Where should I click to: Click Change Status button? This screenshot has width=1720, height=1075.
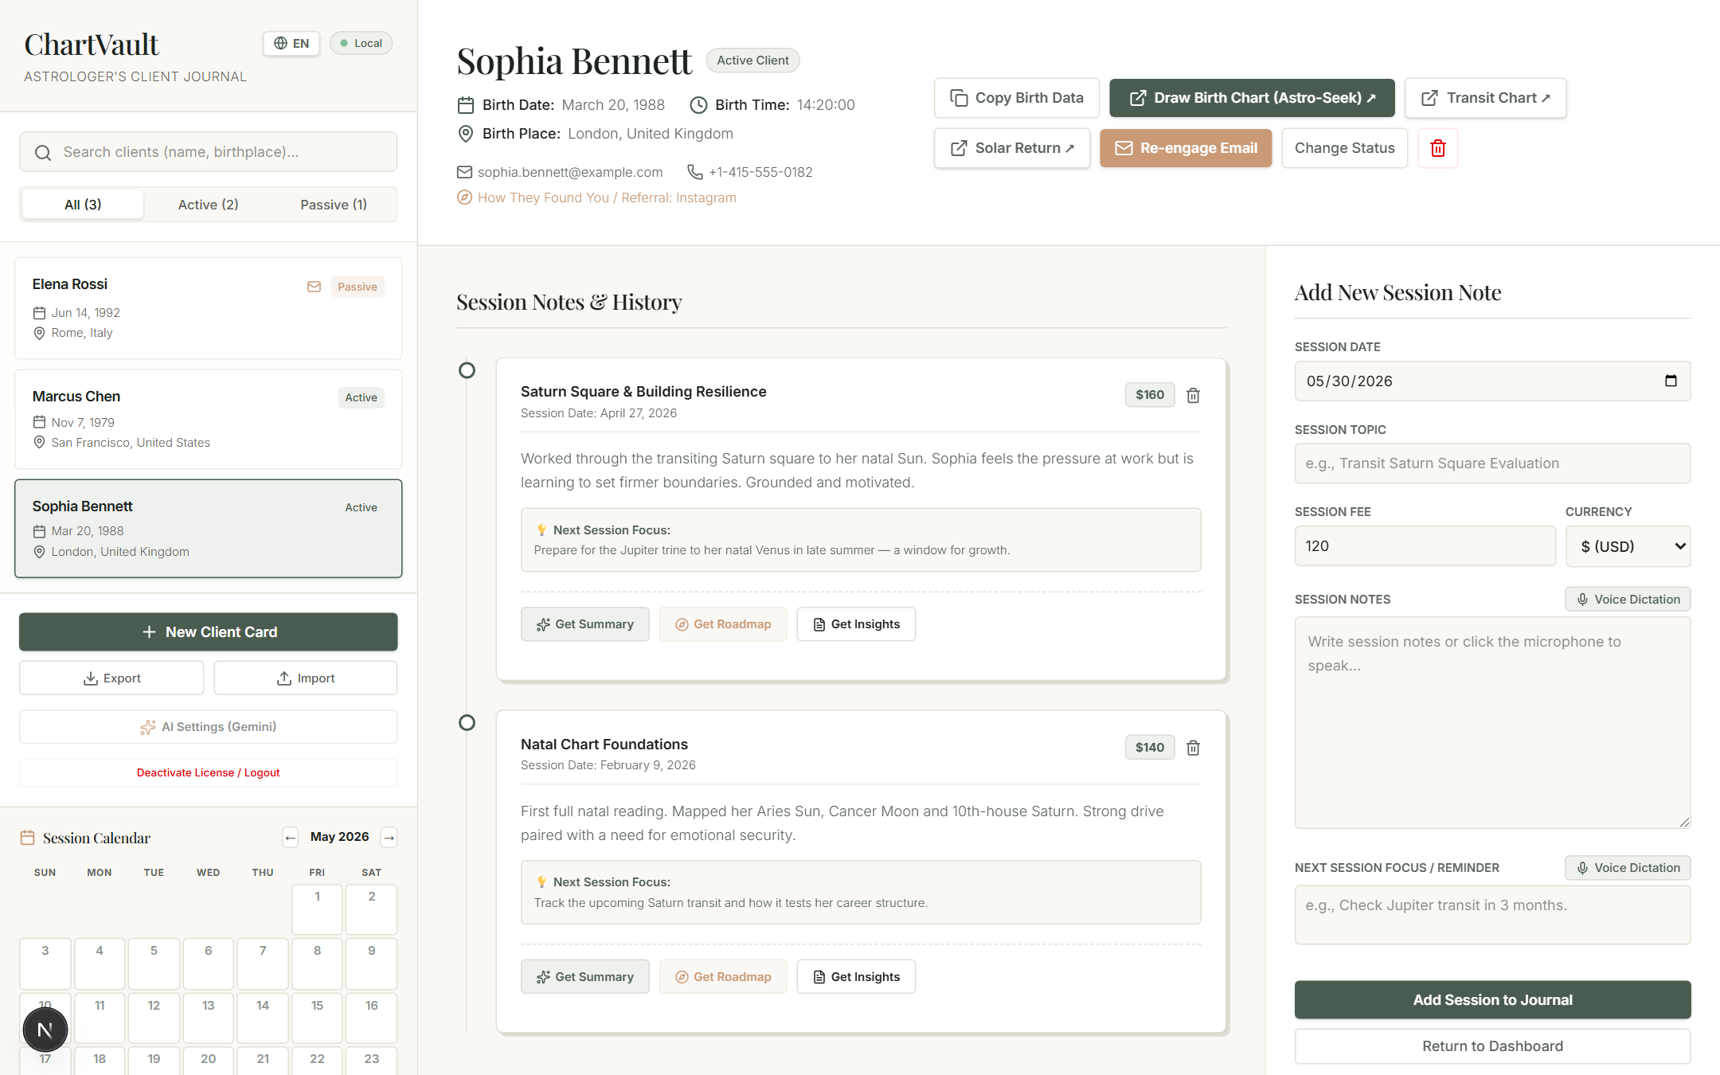click(1344, 148)
